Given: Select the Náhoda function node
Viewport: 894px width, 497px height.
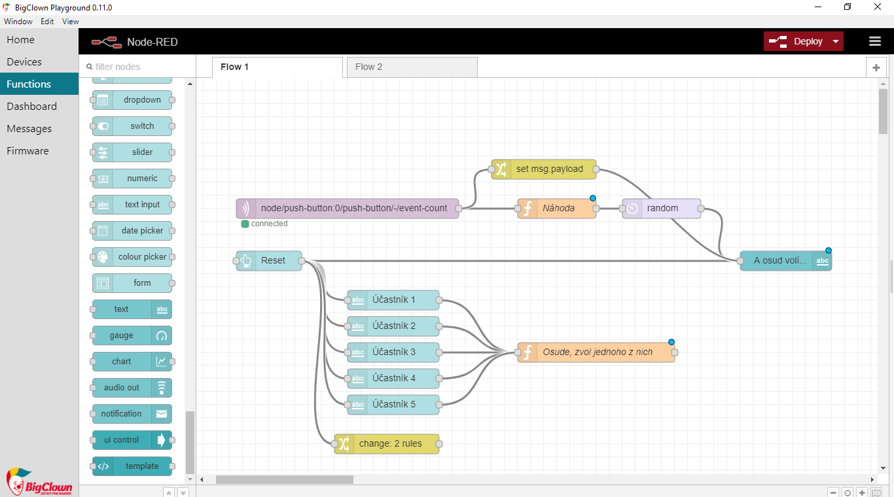Looking at the screenshot, I should (x=557, y=209).
